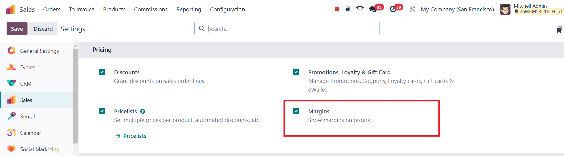Open the VoIP phone icon
The image size is (564, 156).
[360, 9]
